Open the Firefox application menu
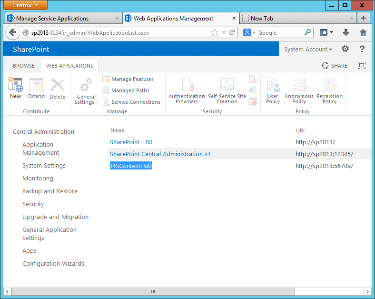Screen dimensions: 375x299 coord(25,5)
